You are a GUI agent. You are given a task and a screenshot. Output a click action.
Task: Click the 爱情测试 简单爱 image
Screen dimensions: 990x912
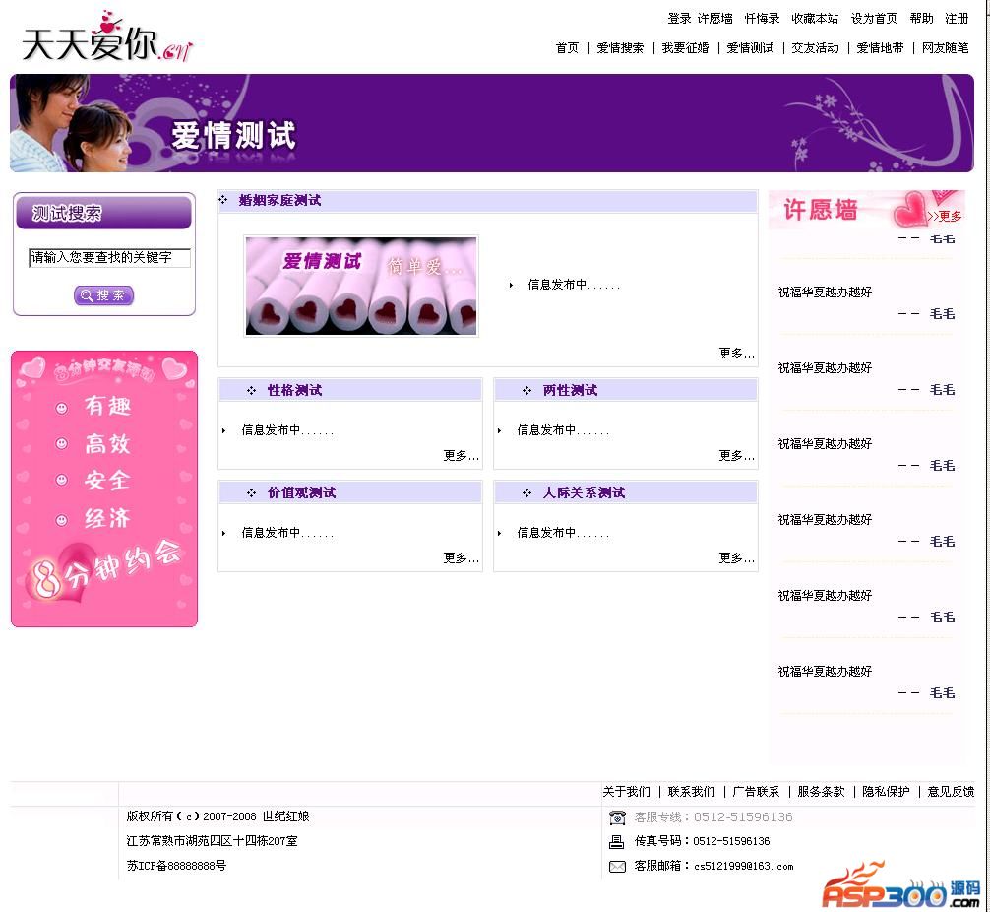click(x=361, y=286)
